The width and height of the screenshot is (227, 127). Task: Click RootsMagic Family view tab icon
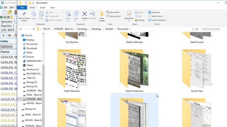[10, 35]
